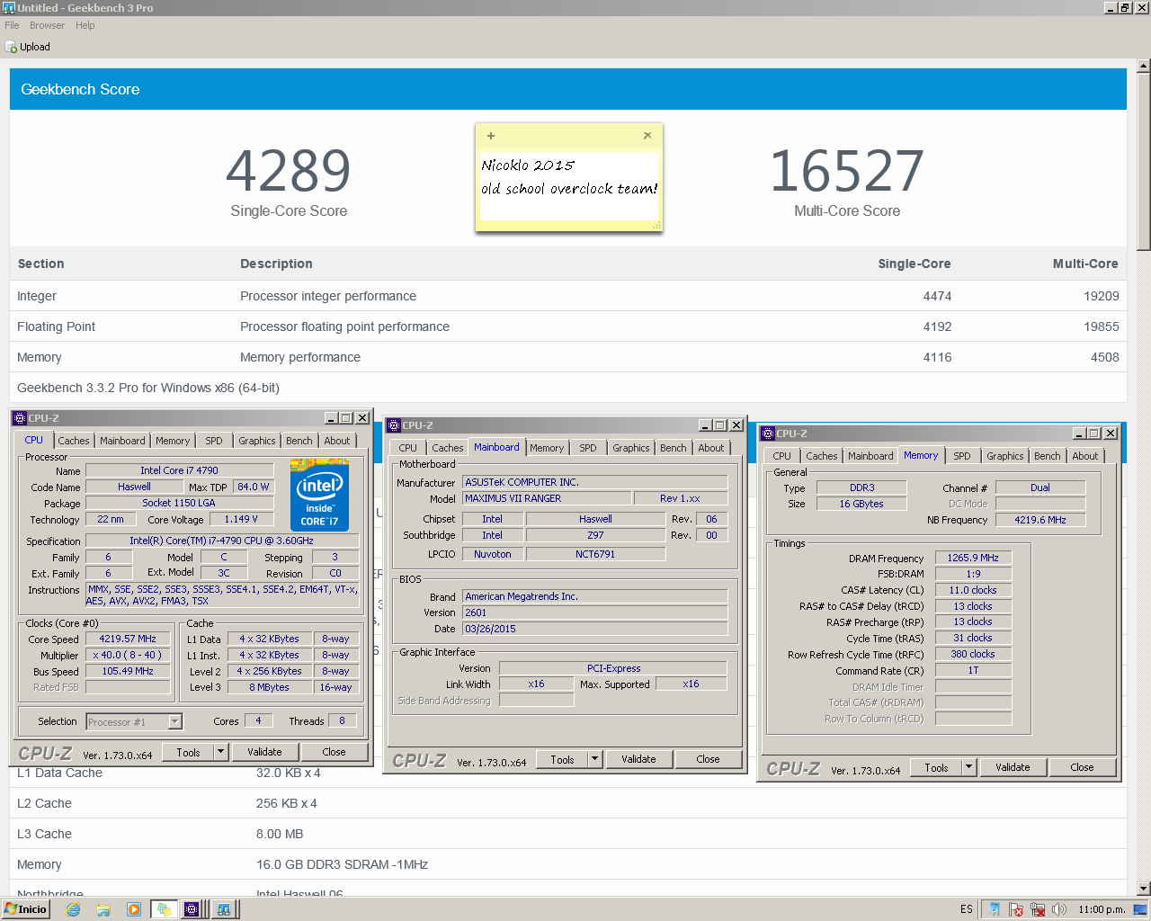
Task: Open the Tools dropdown arrow in the CPU window
Action: tap(221, 752)
